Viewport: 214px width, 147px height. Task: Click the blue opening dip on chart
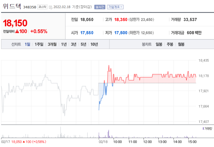tap(99, 109)
